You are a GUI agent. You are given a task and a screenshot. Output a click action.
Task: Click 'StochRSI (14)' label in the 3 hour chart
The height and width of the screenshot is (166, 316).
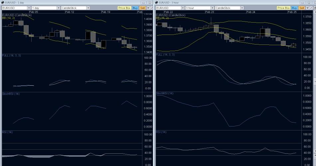(165, 93)
